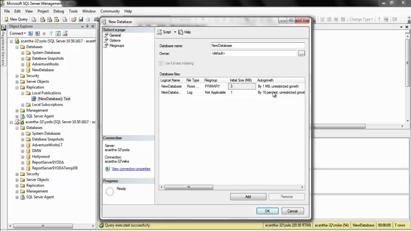Screen dimensions: 411x231
Task: Click the Object Explorer stop icon
Action: 44,33
